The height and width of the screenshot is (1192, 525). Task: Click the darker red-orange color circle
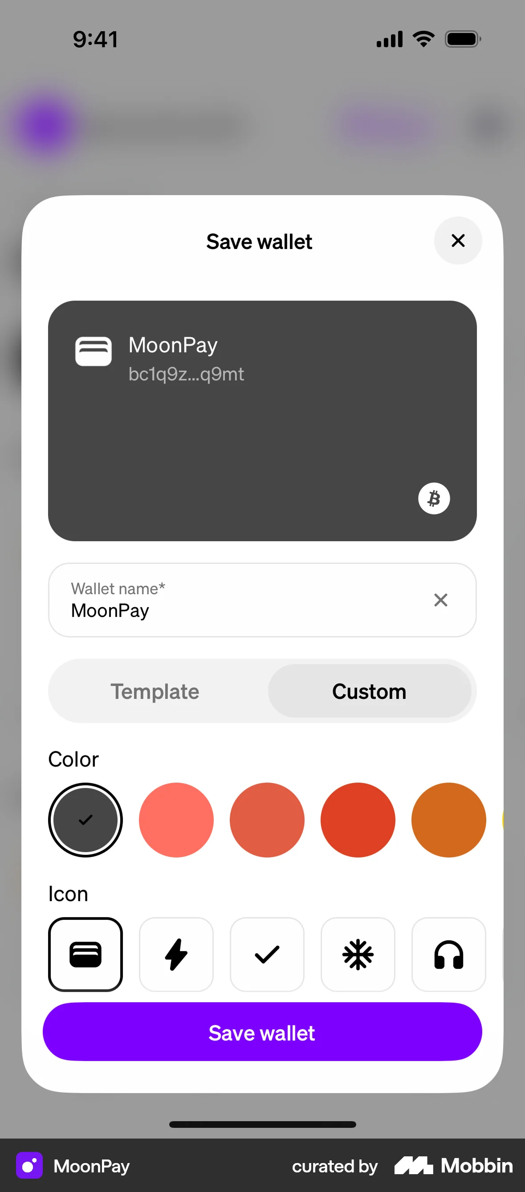point(267,820)
